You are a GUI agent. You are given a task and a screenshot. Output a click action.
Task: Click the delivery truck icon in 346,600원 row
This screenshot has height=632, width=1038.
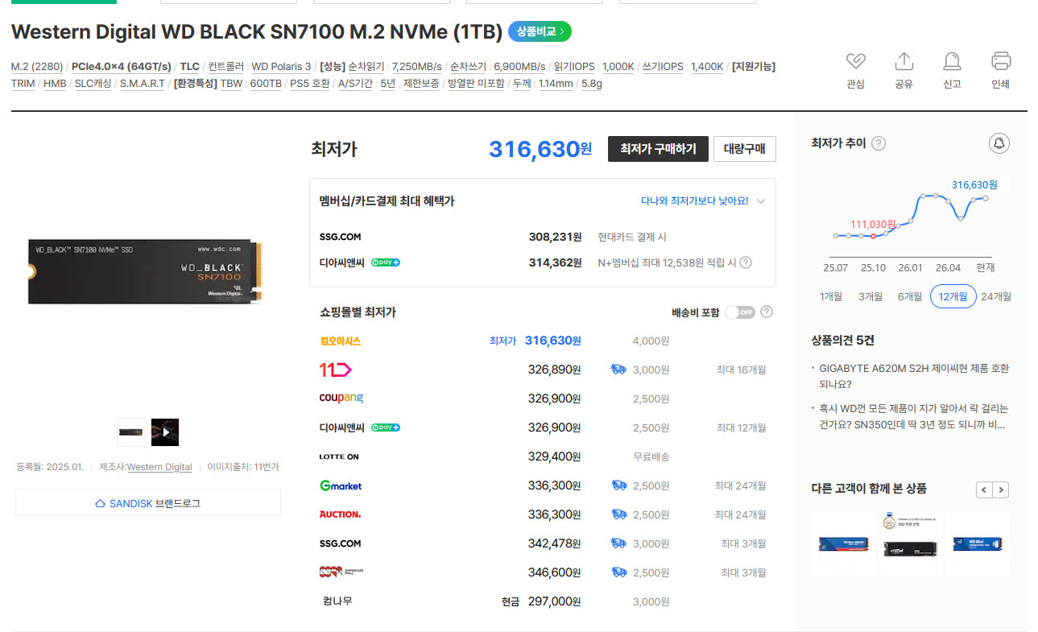point(618,572)
